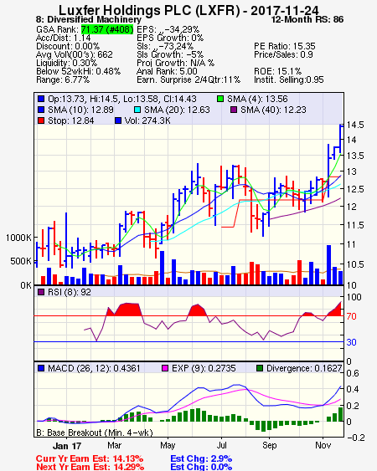Click 'Est Chg: 0.0%' text
This screenshot has height=471, width=377.
(201, 467)
